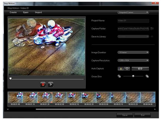This screenshot has width=161, height=120.
Task: Open the Image Duration dropdown
Action: click(133, 52)
